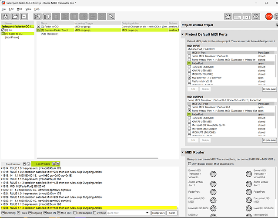Toggle the MIDI OUT log checkbox
This screenshot has height=218, width=278.
point(59,213)
